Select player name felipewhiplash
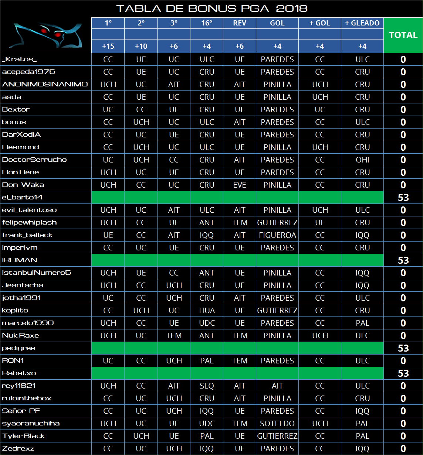Screen dimensions: 423x455 tap(30, 222)
